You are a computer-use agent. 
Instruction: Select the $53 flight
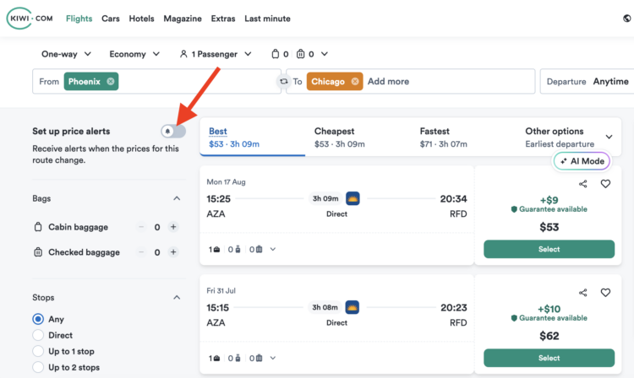coord(549,249)
